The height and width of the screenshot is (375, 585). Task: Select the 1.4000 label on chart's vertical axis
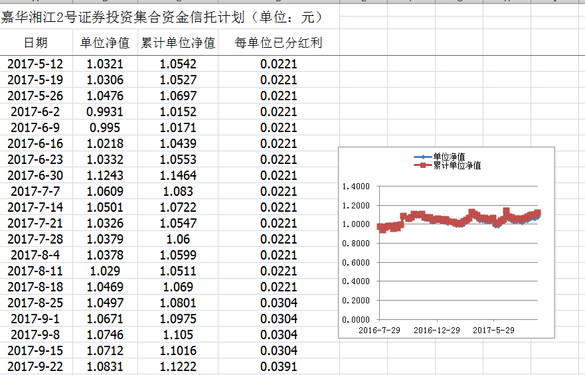click(x=354, y=187)
